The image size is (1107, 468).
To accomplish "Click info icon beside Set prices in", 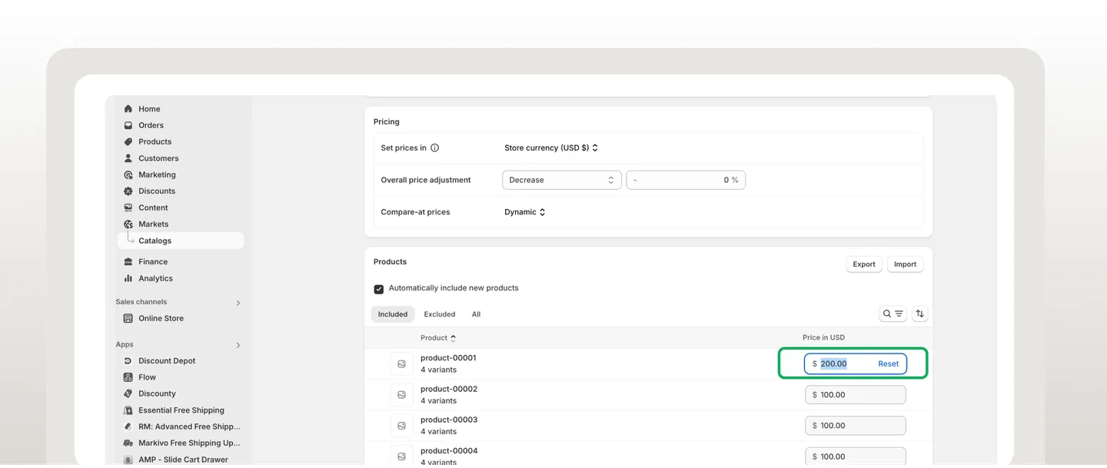I will click(x=434, y=148).
